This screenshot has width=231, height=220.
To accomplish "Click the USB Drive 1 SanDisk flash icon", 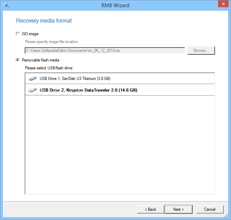I will (32, 79).
